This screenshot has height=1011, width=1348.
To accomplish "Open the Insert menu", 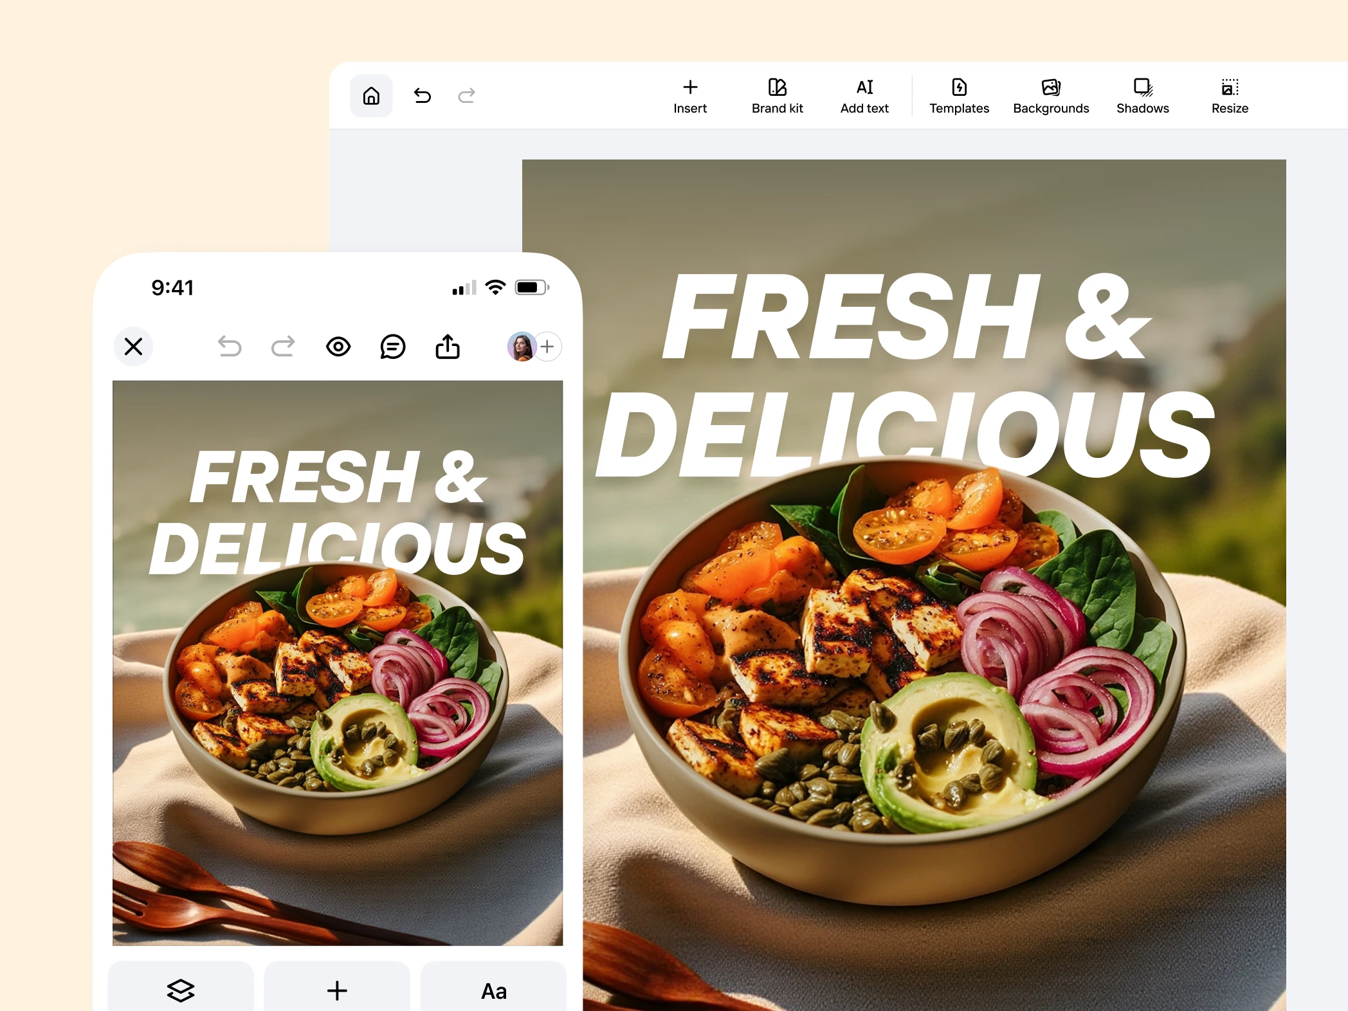I will click(x=690, y=96).
